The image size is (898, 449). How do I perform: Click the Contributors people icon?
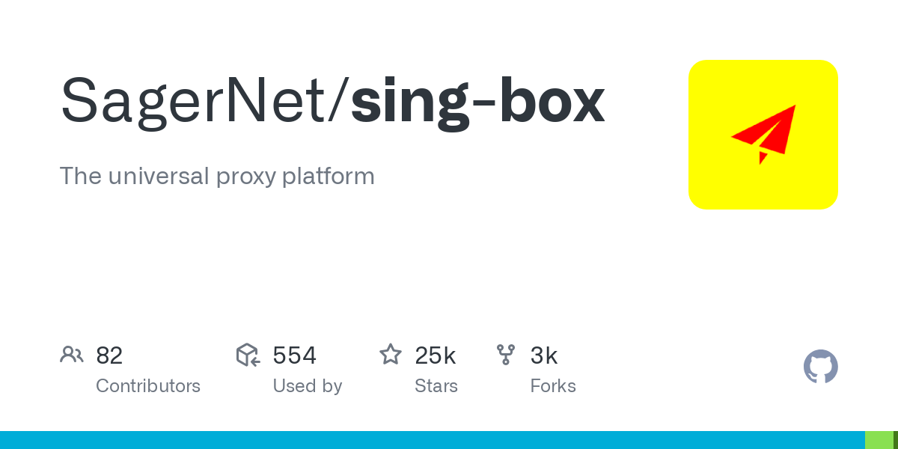(72, 355)
